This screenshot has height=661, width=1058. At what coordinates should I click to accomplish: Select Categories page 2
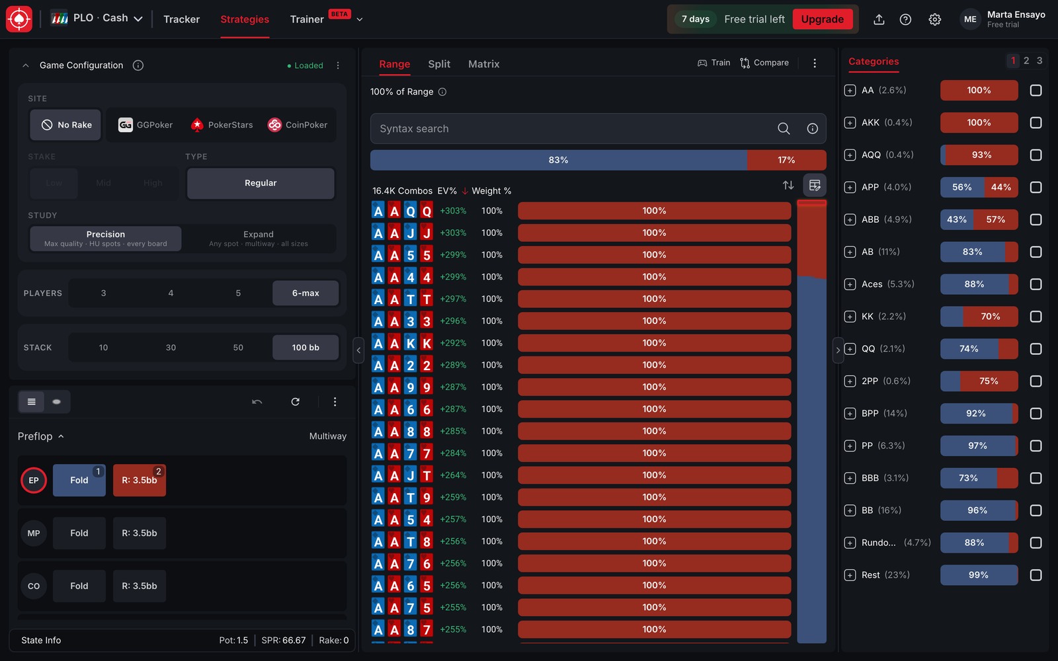[1026, 61]
